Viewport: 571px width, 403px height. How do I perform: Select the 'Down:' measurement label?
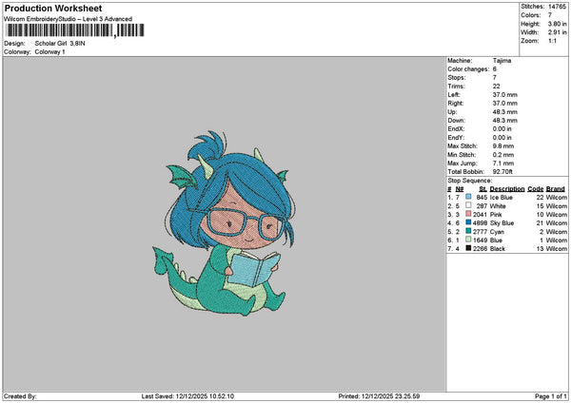pyautogui.click(x=456, y=121)
